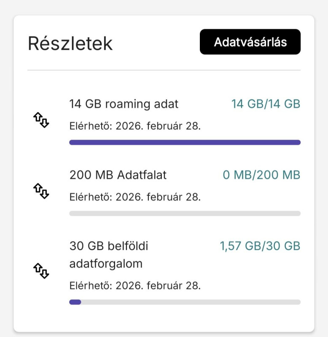Click the 14 GB/14 GB usage value
This screenshot has width=328, height=337.
click(266, 104)
